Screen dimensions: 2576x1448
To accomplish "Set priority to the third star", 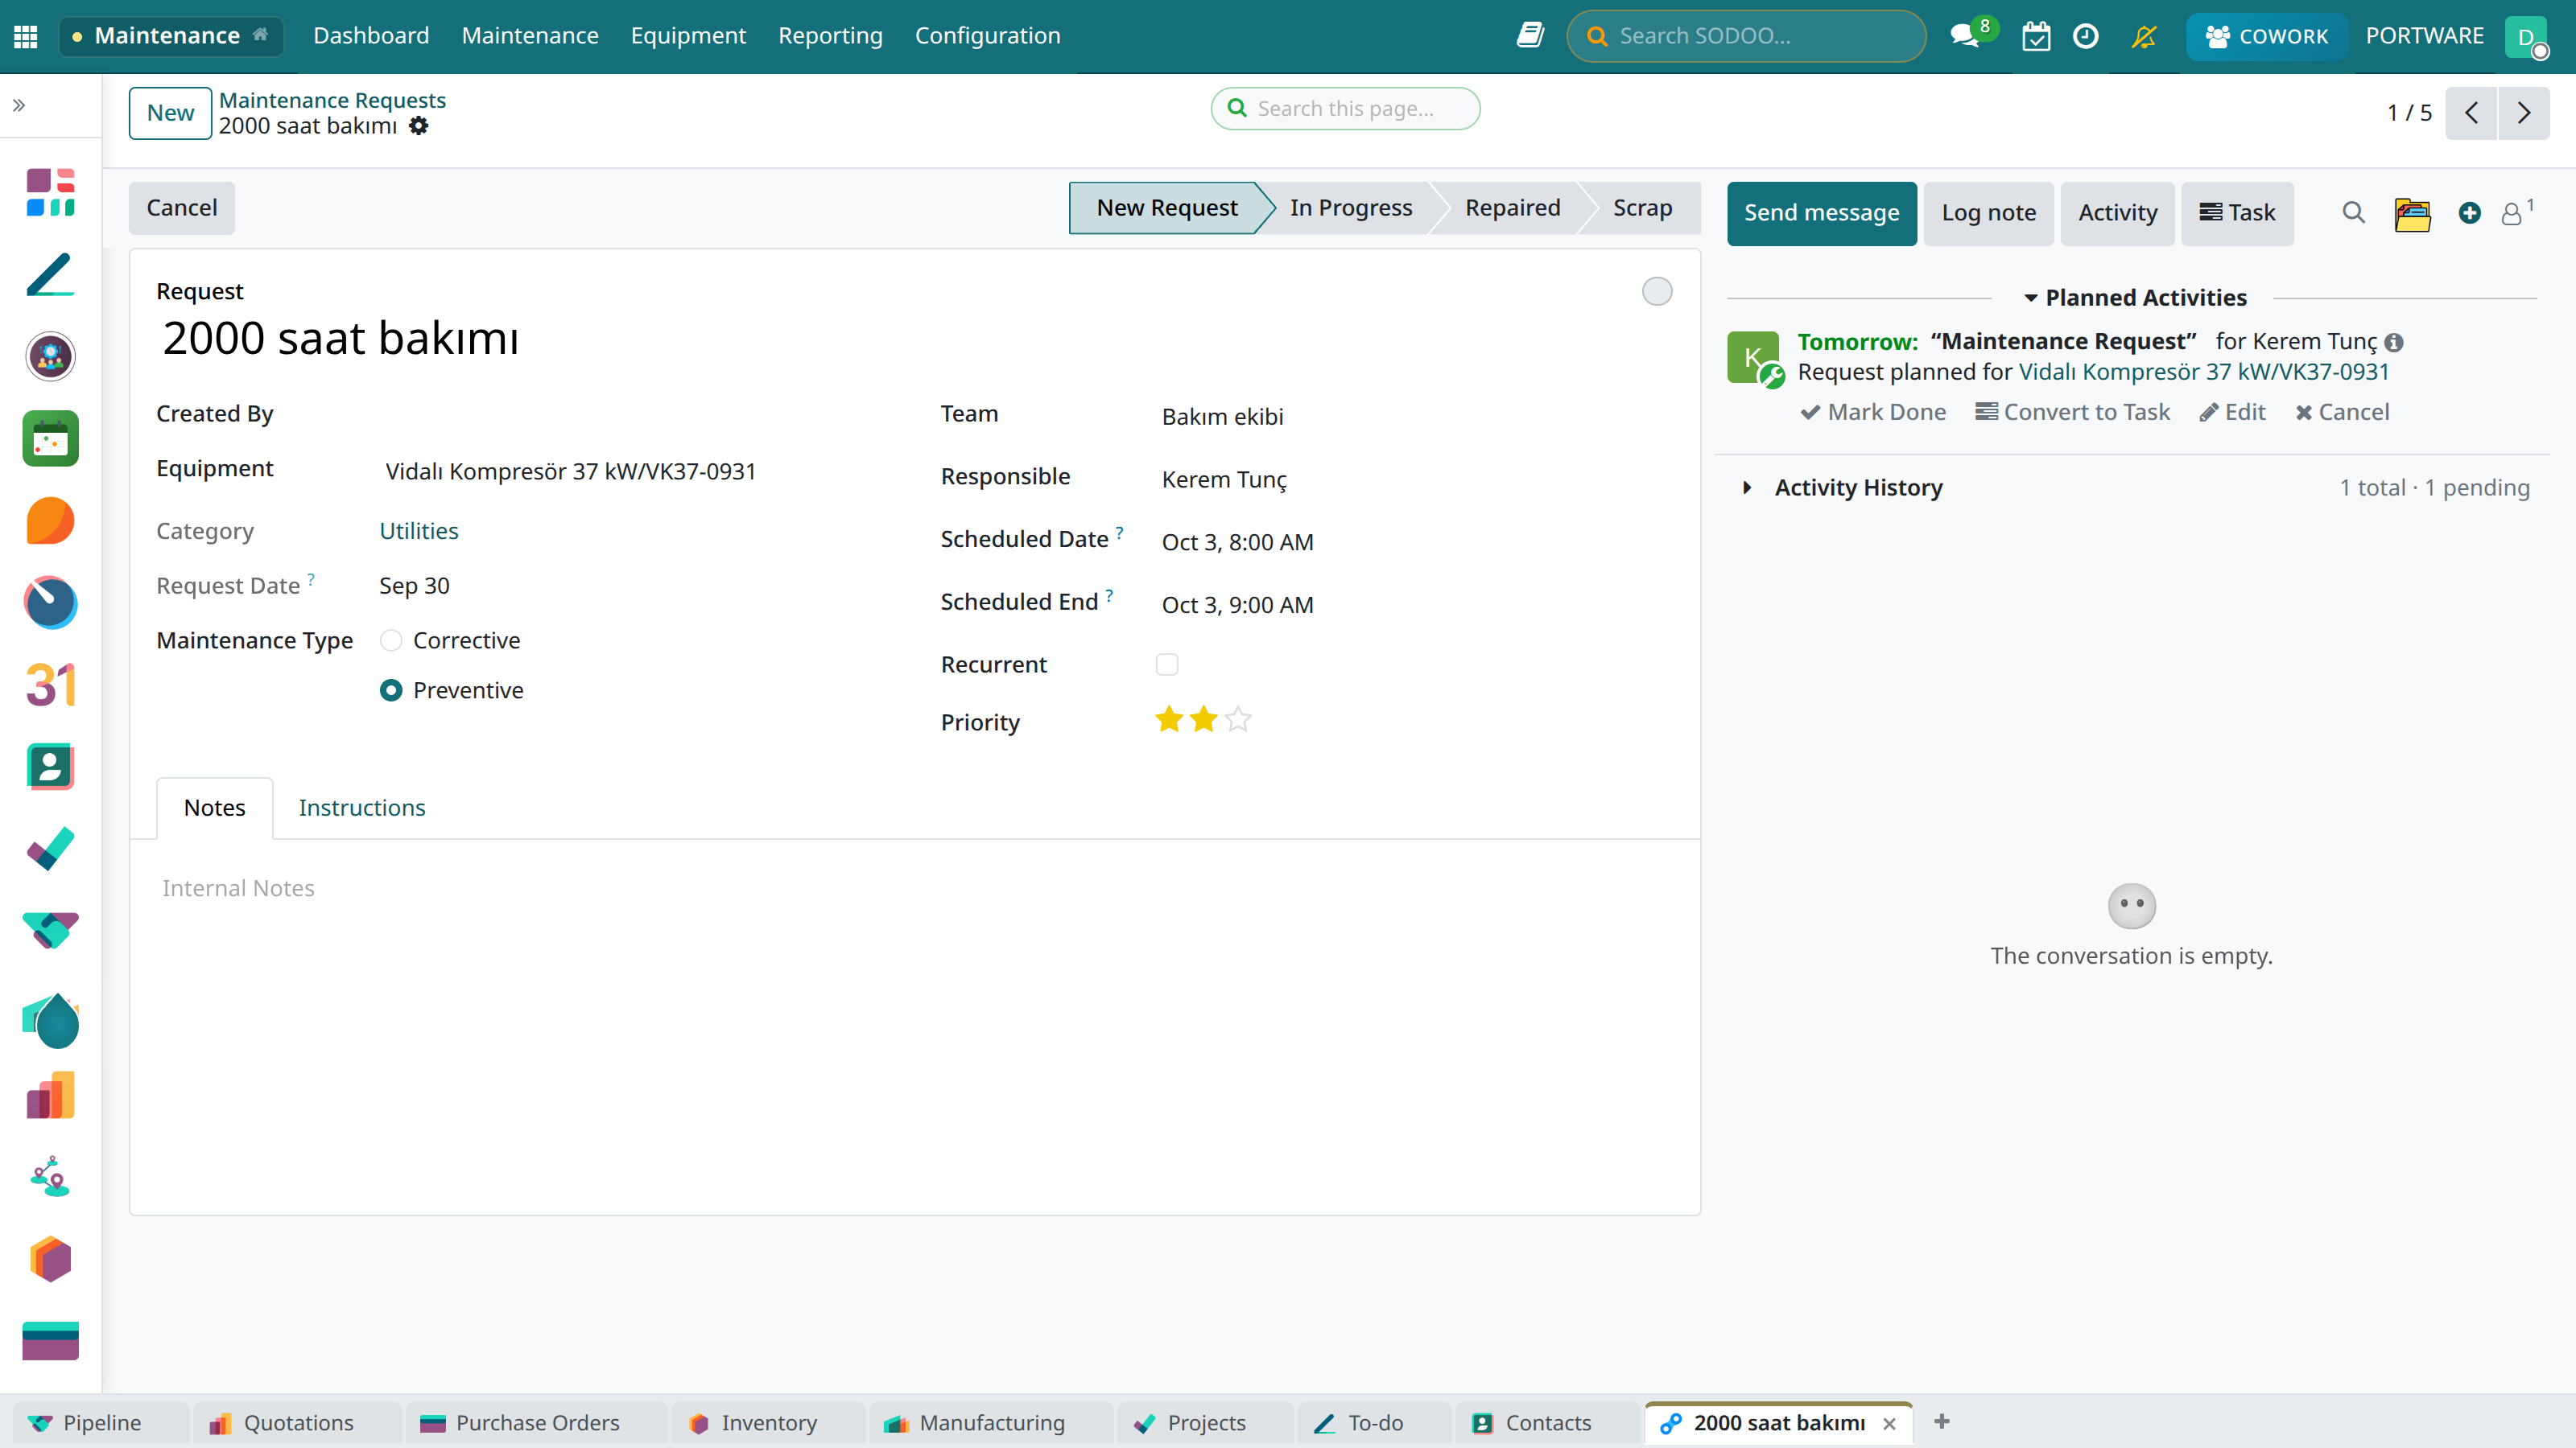I will coord(1238,719).
